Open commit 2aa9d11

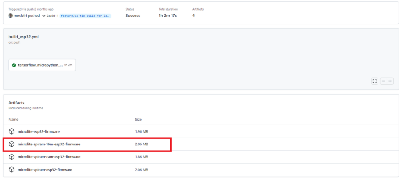[x=52, y=16]
